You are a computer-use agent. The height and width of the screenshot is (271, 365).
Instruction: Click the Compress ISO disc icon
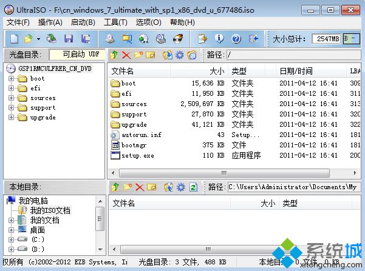pyautogui.click(x=144, y=39)
